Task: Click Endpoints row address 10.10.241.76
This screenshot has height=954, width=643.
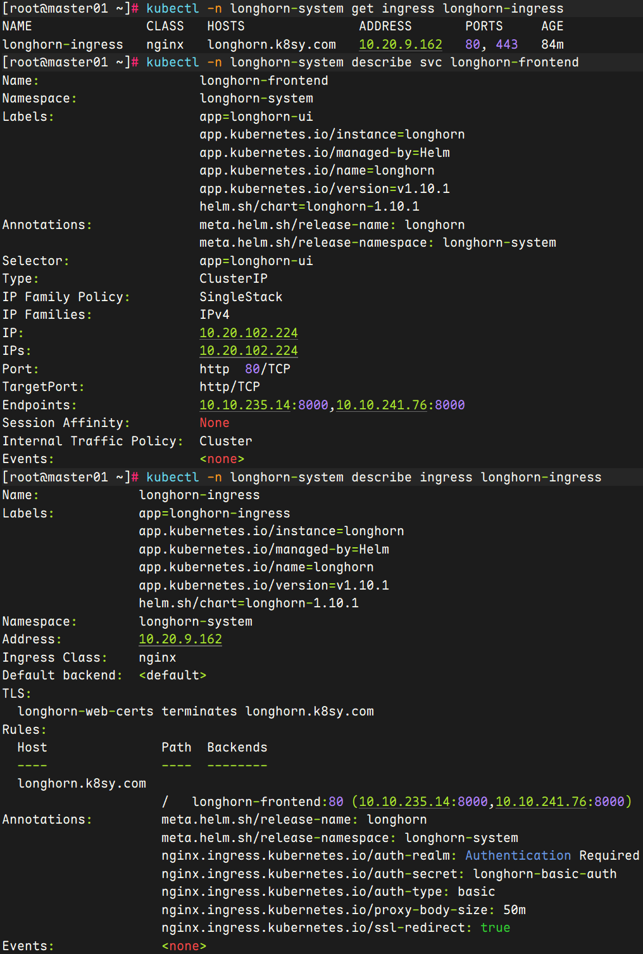Action: tap(381, 405)
